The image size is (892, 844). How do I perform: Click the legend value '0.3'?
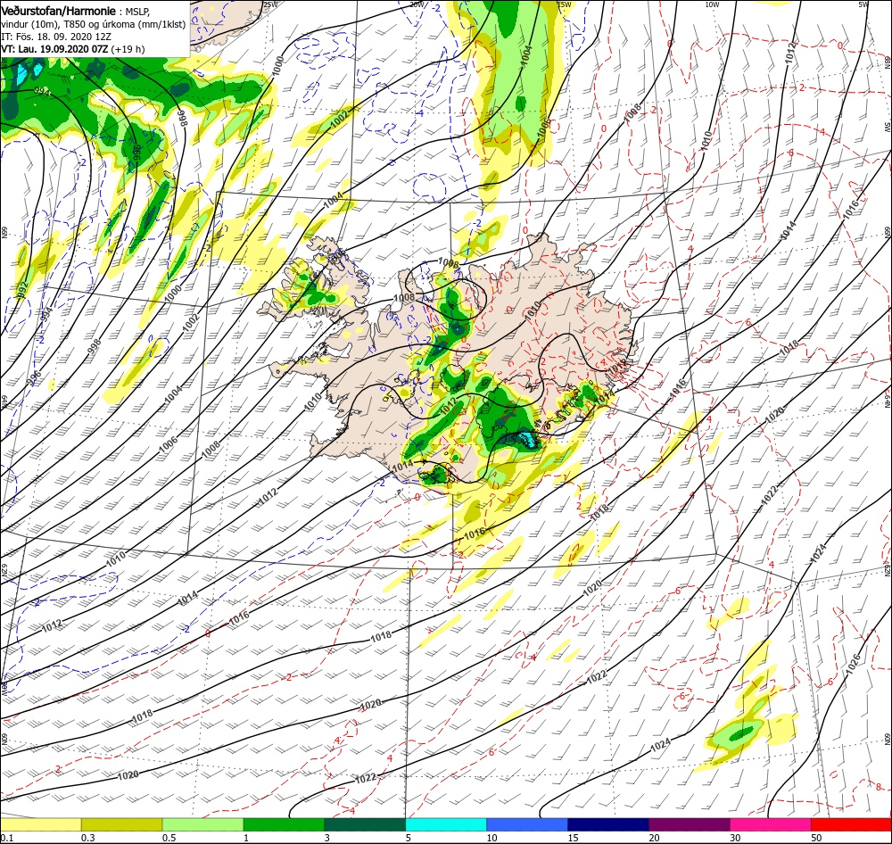[x=88, y=838]
